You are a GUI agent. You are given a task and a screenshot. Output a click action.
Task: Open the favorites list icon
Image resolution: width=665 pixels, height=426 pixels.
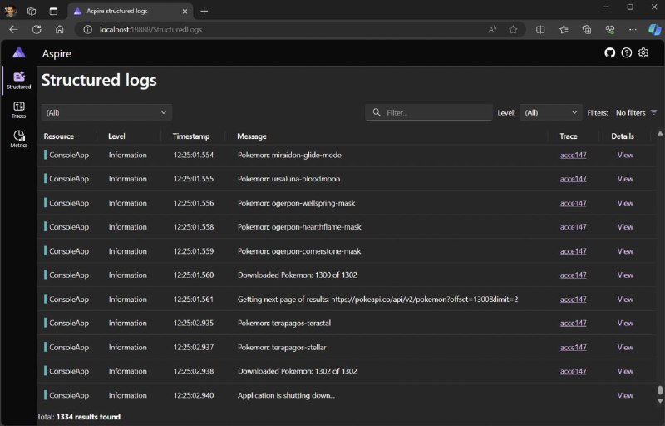click(564, 30)
